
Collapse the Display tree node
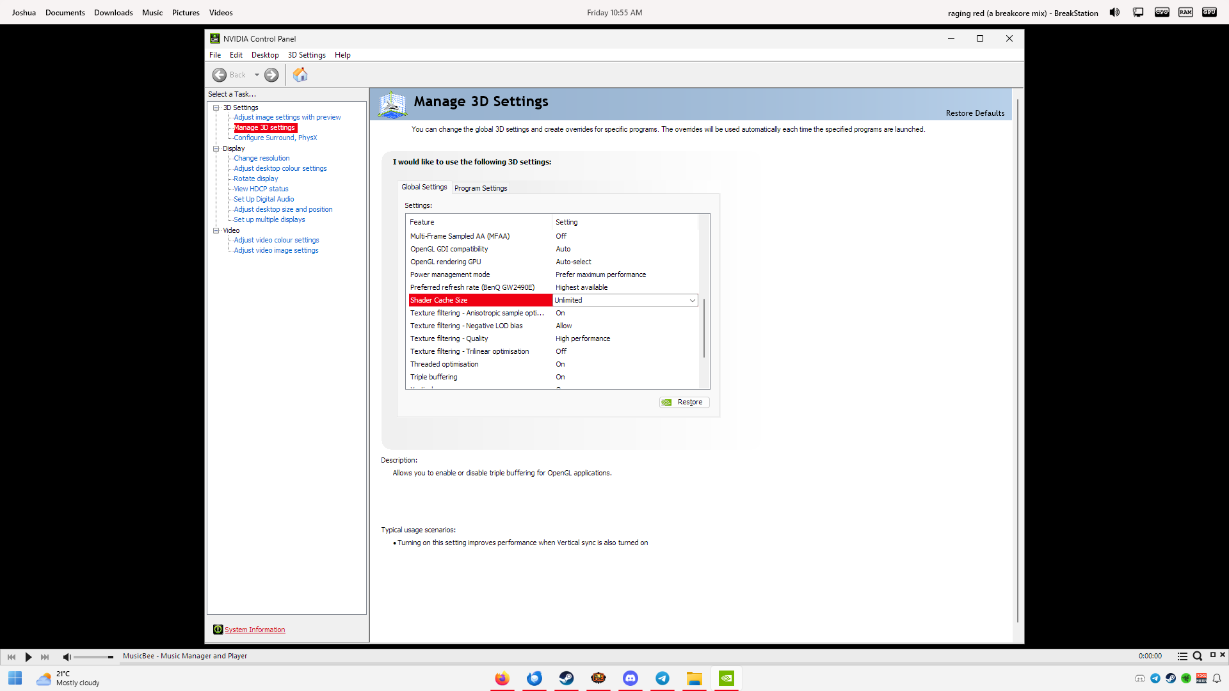[x=216, y=148]
